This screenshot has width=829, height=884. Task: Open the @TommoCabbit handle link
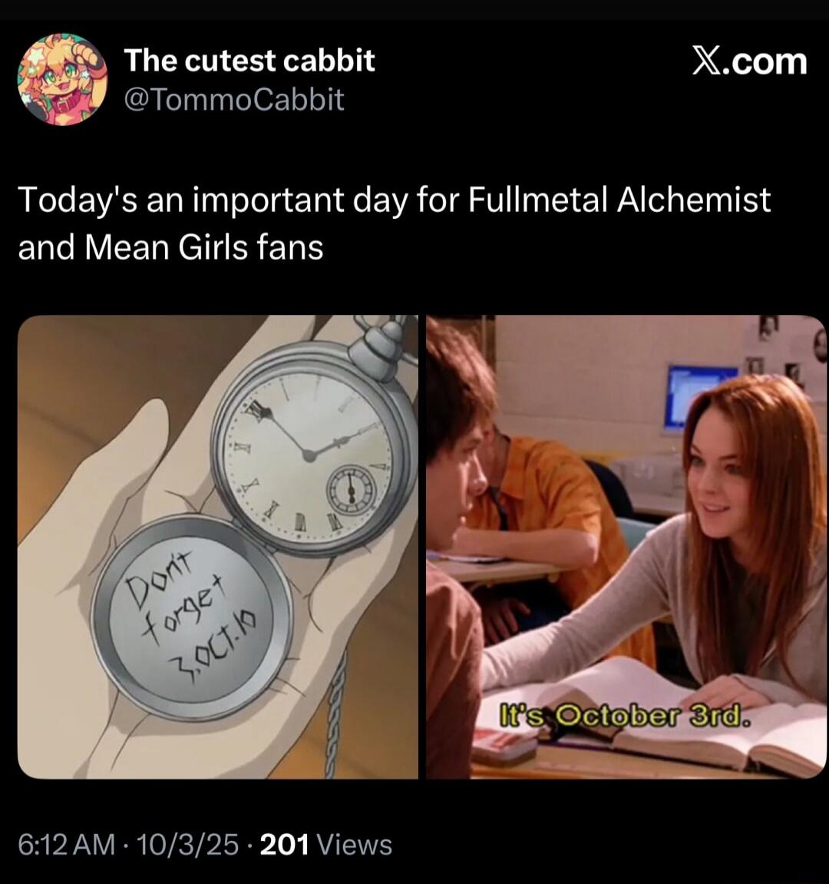point(234,100)
